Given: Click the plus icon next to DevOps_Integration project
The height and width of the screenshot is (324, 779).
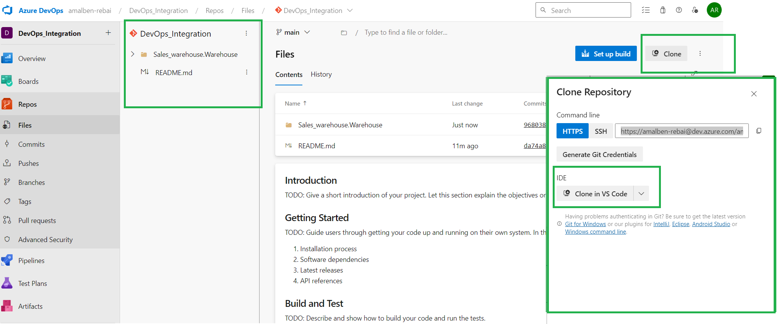Looking at the screenshot, I should [x=108, y=33].
